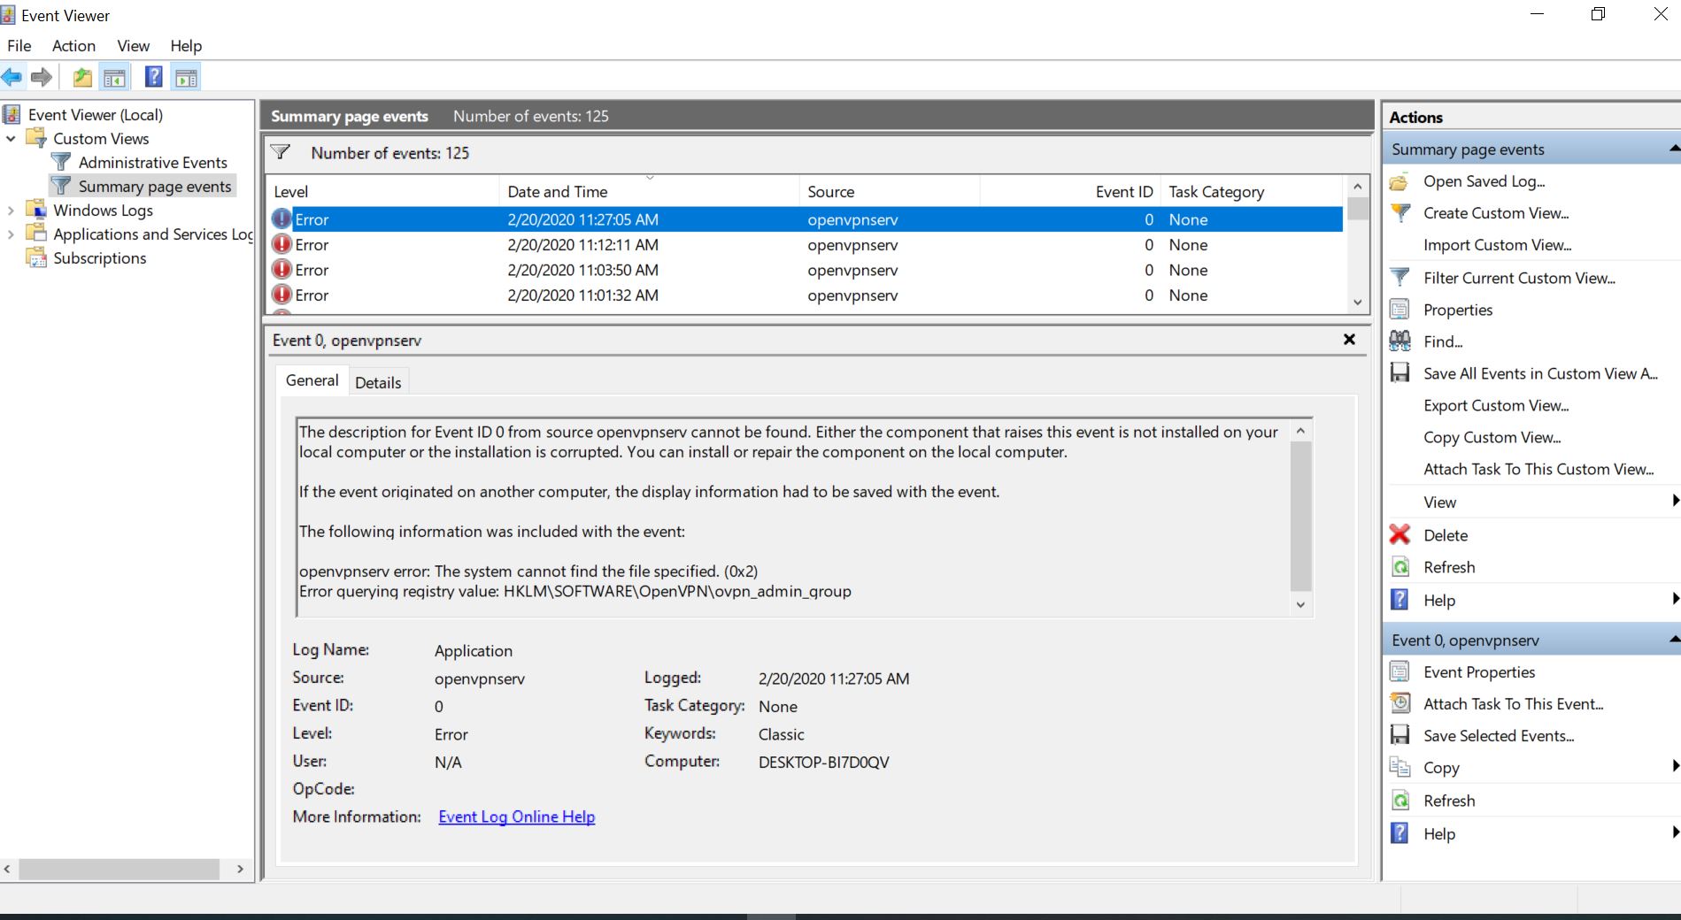The height and width of the screenshot is (920, 1681).
Task: Expand the Windows Logs tree node
Action: 11,211
